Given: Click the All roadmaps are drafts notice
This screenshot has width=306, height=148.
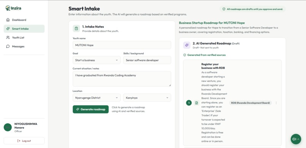Looking at the screenshot, I should point(252,9).
